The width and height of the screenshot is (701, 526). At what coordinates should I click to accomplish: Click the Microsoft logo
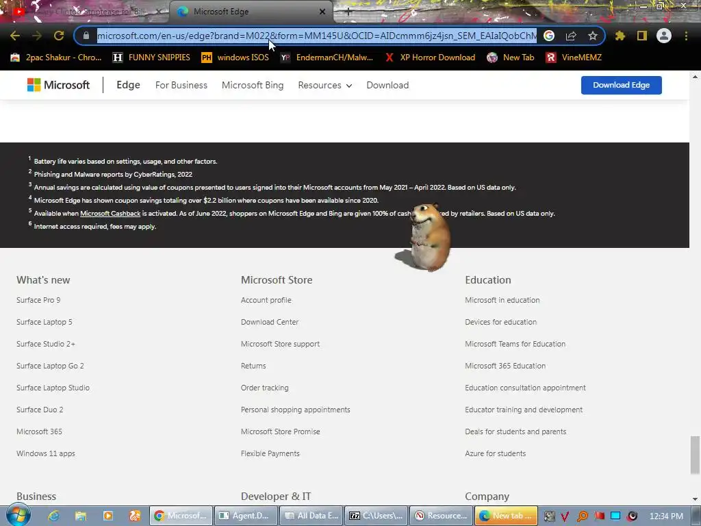coord(59,85)
